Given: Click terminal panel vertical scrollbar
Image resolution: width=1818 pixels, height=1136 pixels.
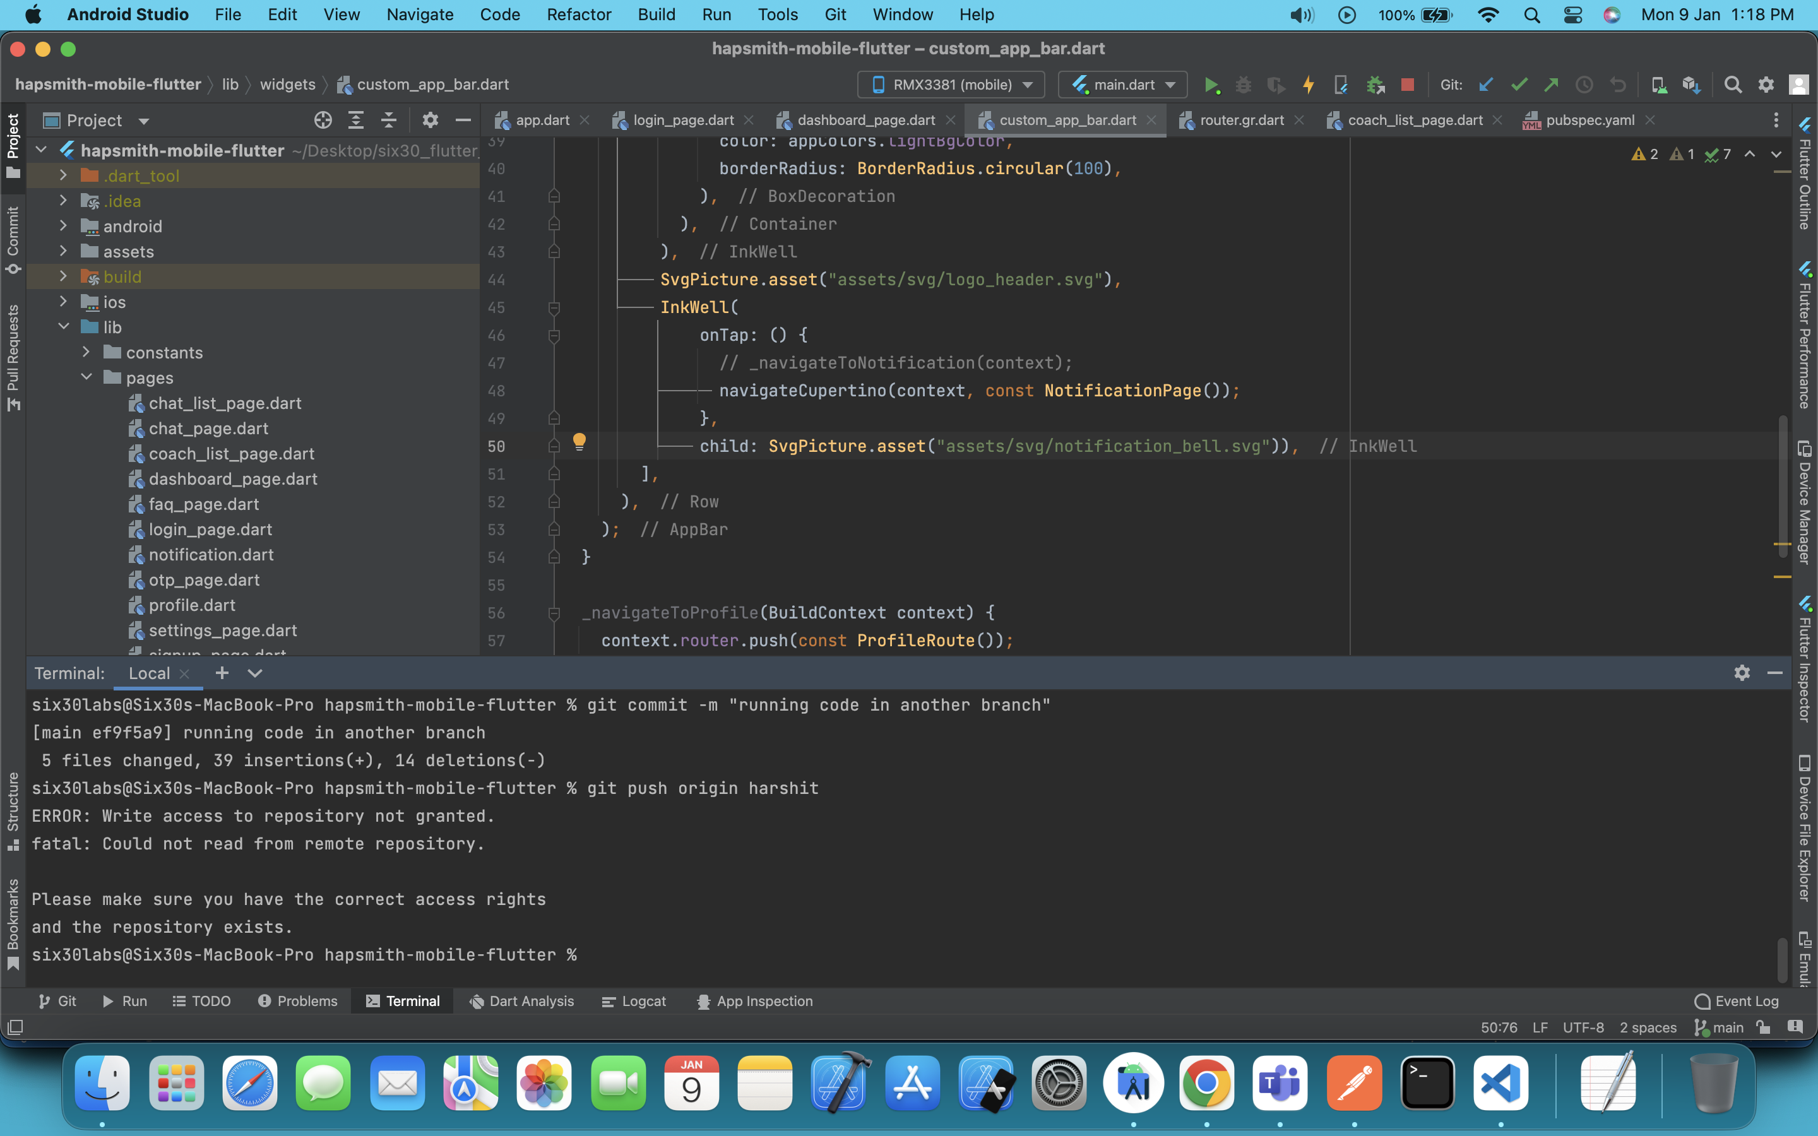Looking at the screenshot, I should (x=1782, y=959).
